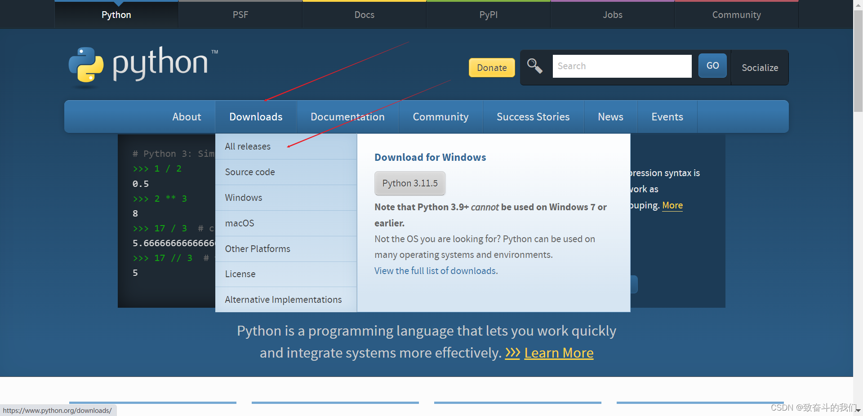
Task: Click the Python 3.11.5 download button
Action: coord(410,183)
